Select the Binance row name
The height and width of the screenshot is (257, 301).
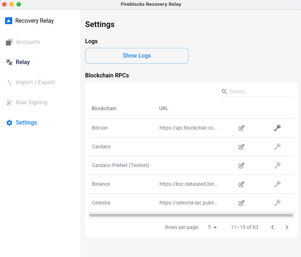101,184
